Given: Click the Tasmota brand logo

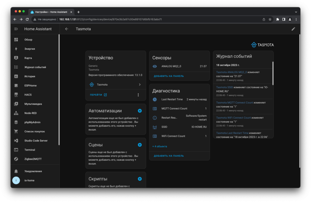Looking at the screenshot, I should (x=262, y=45).
